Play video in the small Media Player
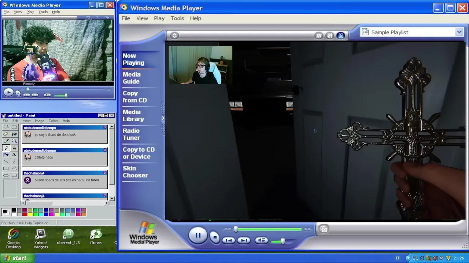The width and height of the screenshot is (469, 263). 8,93
